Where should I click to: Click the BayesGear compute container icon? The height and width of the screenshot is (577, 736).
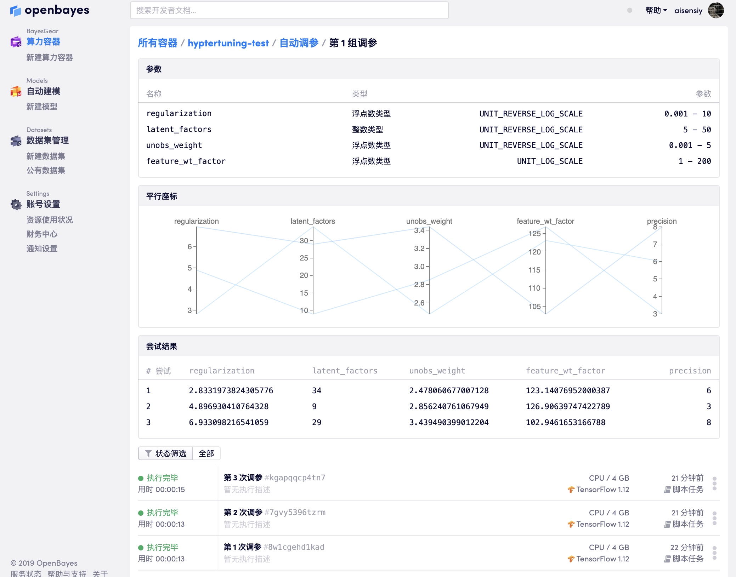tap(16, 42)
